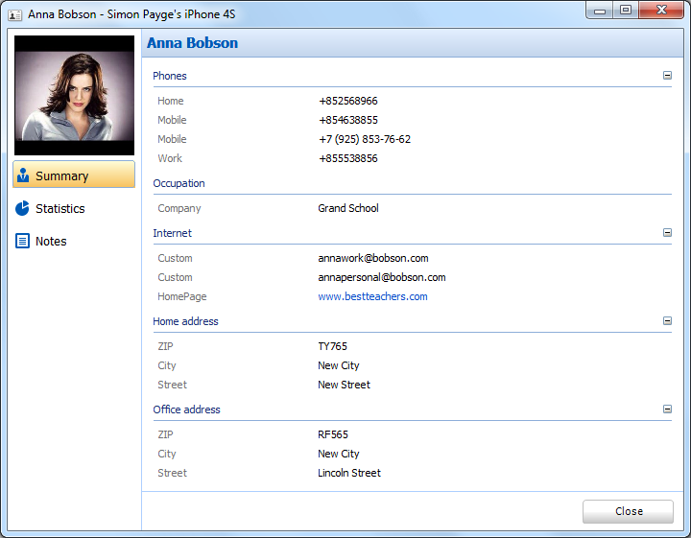
Task: Click the Phones section heading
Action: [170, 76]
